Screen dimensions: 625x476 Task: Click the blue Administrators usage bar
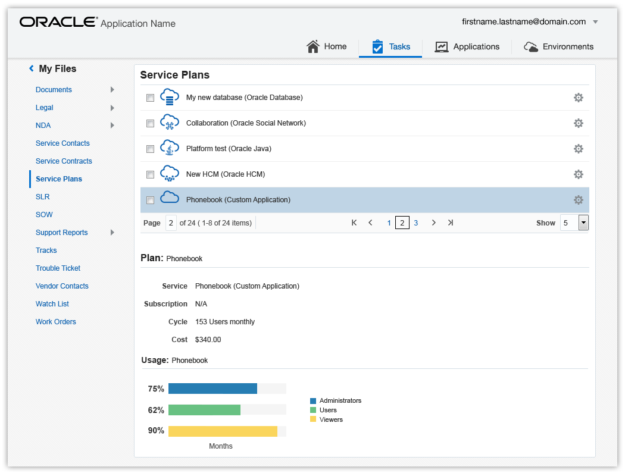pyautogui.click(x=212, y=389)
